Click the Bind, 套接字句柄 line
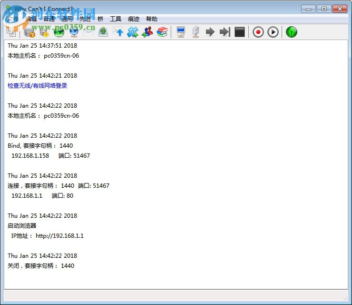This screenshot has width=352, height=305. click(40, 145)
